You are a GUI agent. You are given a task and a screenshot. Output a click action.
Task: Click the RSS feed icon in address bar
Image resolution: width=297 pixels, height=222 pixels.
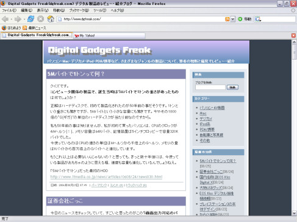227,19
